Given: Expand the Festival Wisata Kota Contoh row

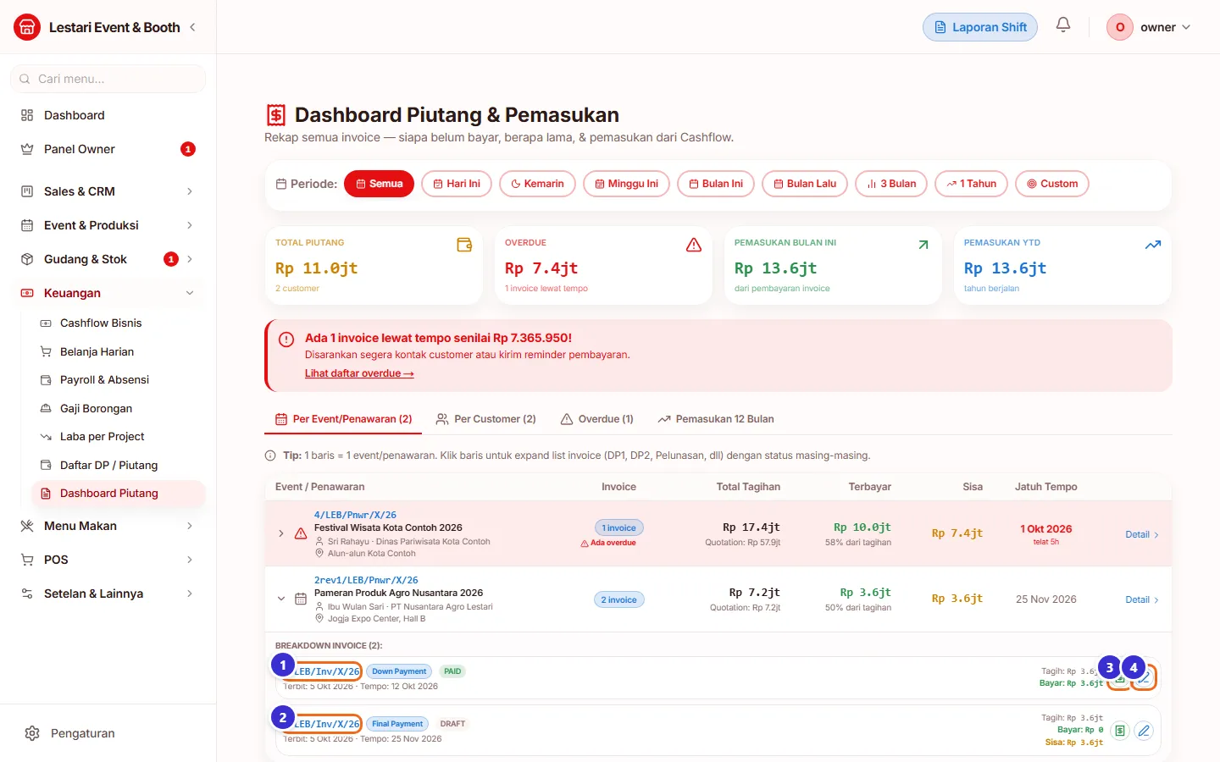Looking at the screenshot, I should point(281,533).
